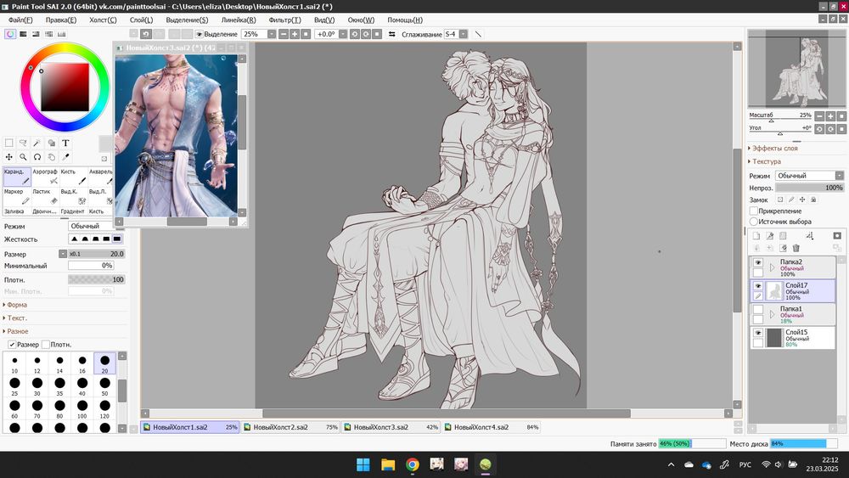Create a new layer mask icon
This screenshot has width=849, height=478.
pyautogui.click(x=837, y=235)
